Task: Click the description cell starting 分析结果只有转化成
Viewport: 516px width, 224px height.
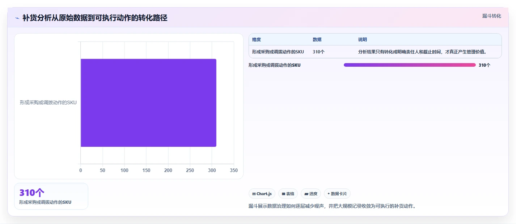Action: (422, 52)
